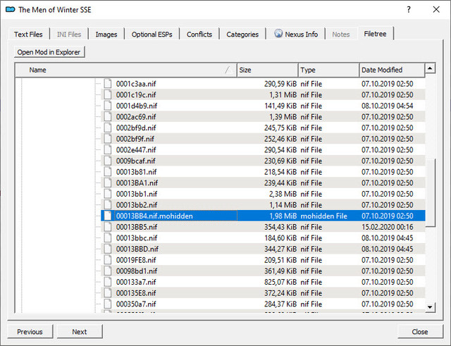The width and height of the screenshot is (451, 346).
Task: Select file icon of 0001c3aa.nif
Action: (108, 84)
